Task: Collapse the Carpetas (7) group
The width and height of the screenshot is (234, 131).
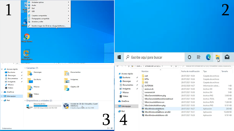Action: tap(25, 68)
